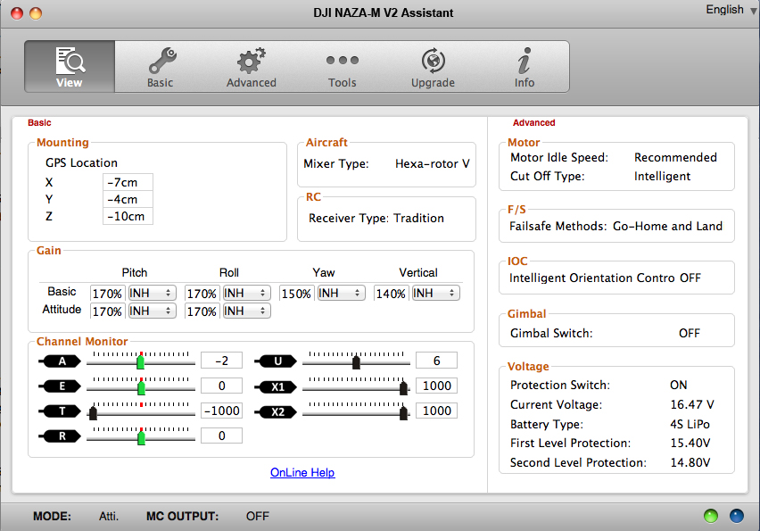
Task: Expand the Basic Pitch gain INH dropdown
Action: [152, 293]
